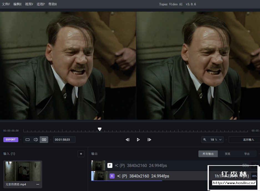The width and height of the screenshot is (260, 191).
Task: Open the 视图V menu
Action: [29, 4]
